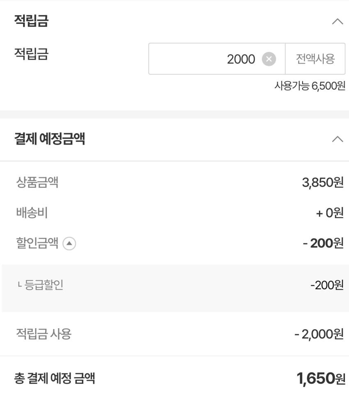Collapse the 적립금 section chevron
Screen dimensions: 349x394
(337, 22)
